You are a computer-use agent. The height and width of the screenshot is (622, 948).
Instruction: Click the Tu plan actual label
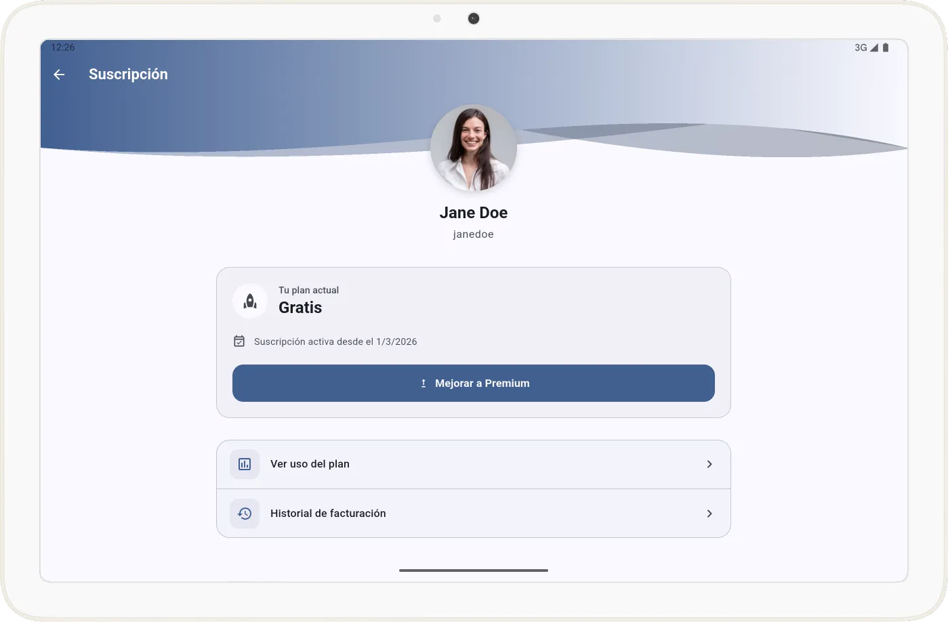[308, 290]
